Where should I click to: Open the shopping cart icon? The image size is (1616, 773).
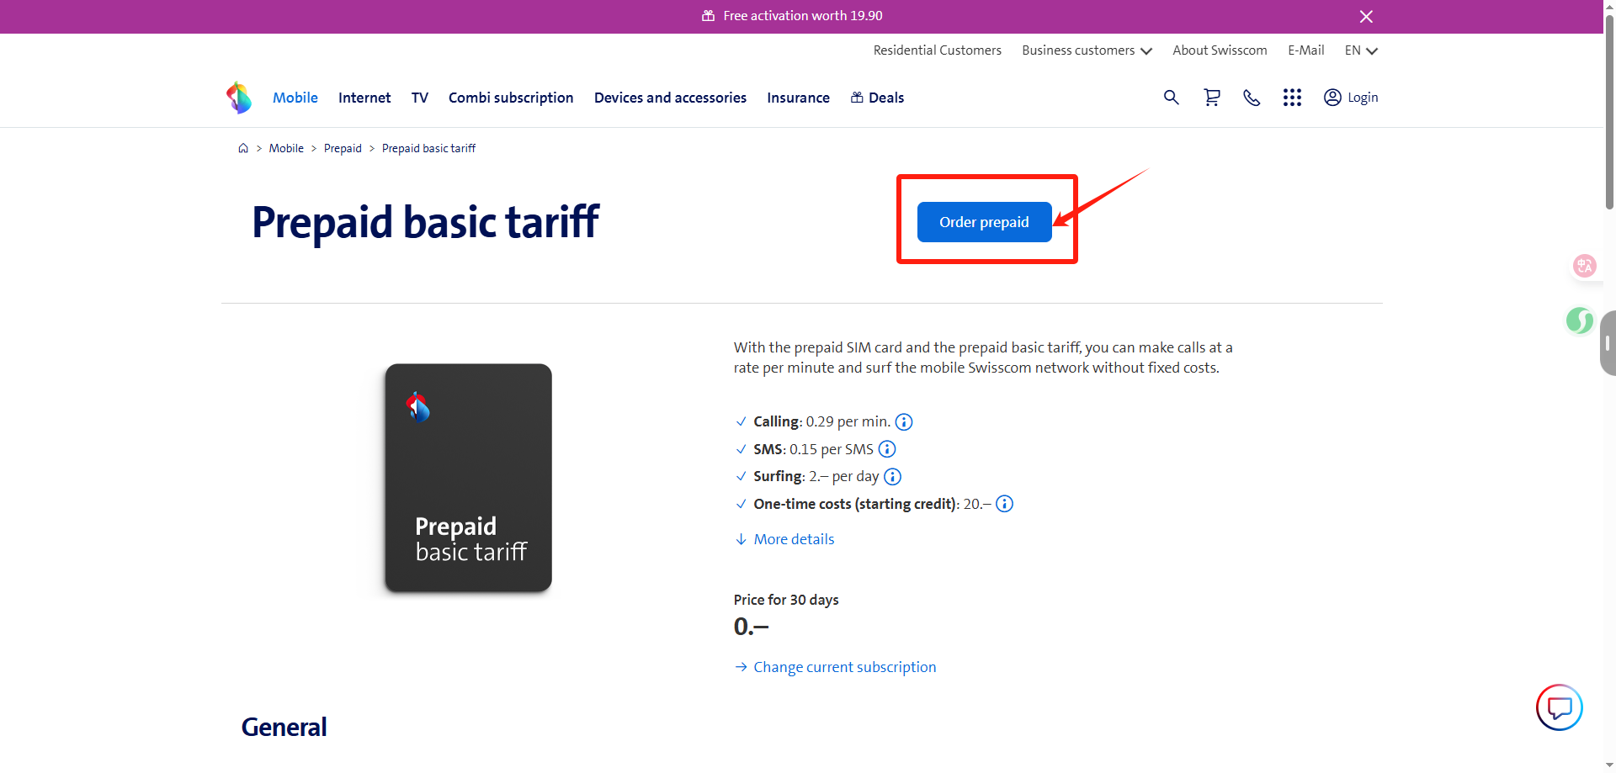(1211, 98)
